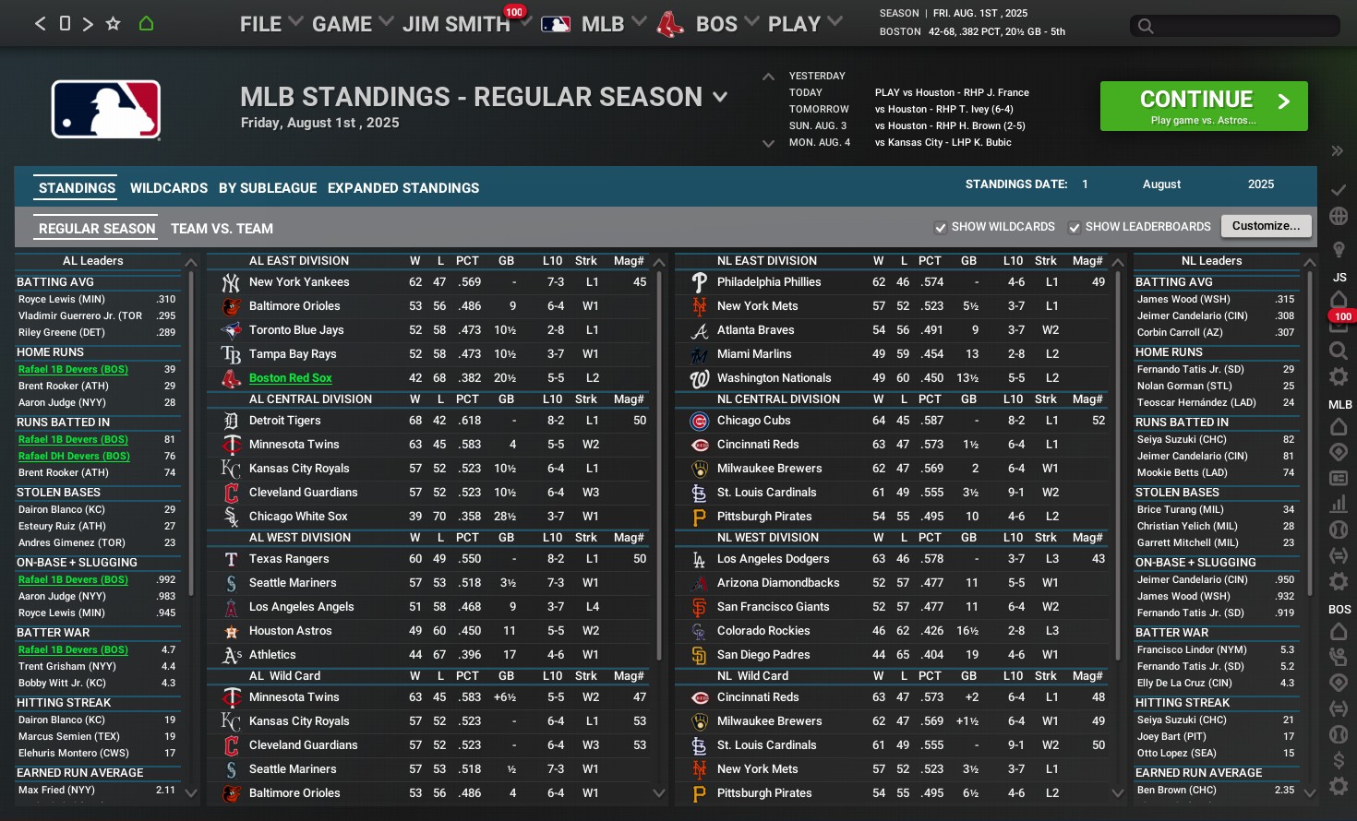
Task: Switch to the EXPANDED STANDINGS tab
Action: coord(403,188)
